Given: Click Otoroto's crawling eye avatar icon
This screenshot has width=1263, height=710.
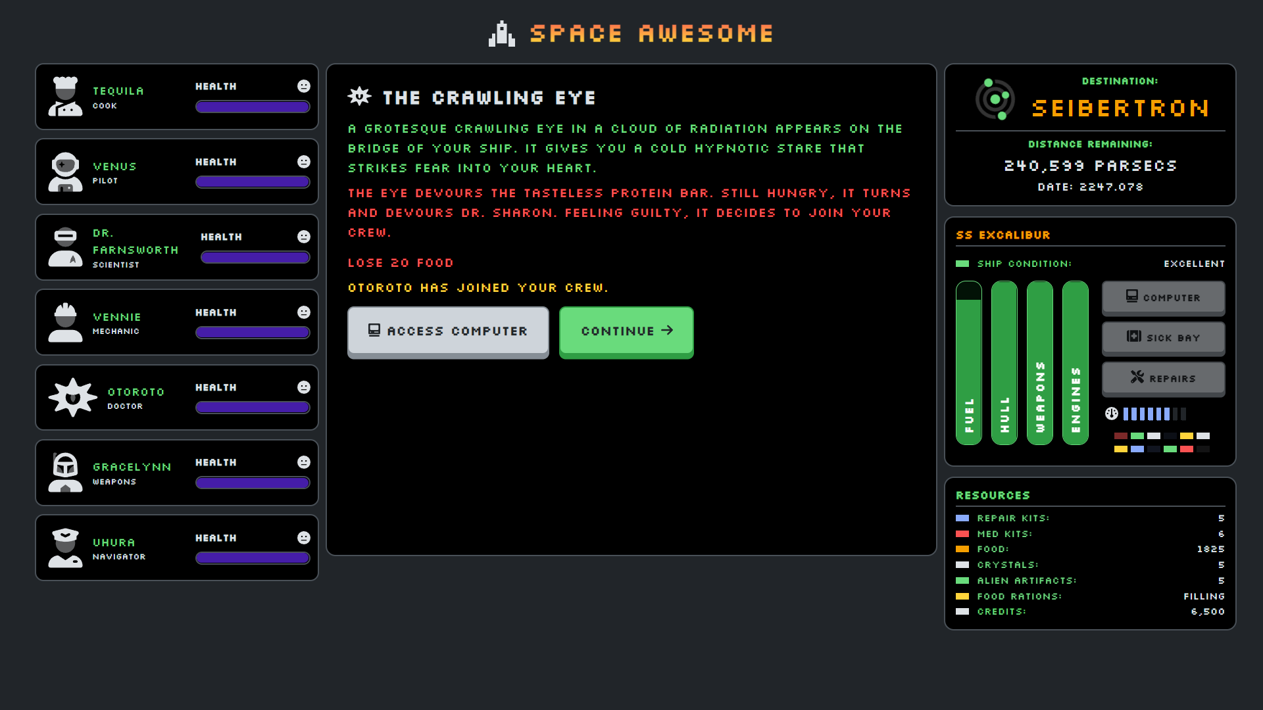Looking at the screenshot, I should pyautogui.click(x=72, y=397).
